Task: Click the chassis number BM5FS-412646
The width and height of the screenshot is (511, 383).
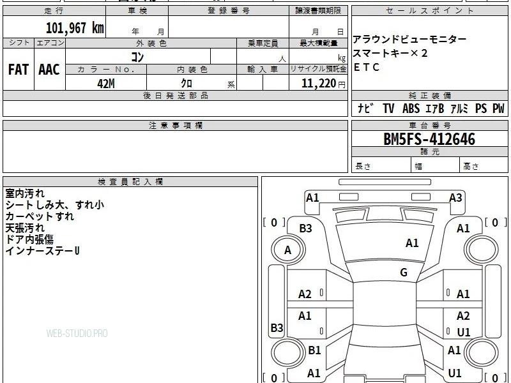Action: click(x=429, y=139)
